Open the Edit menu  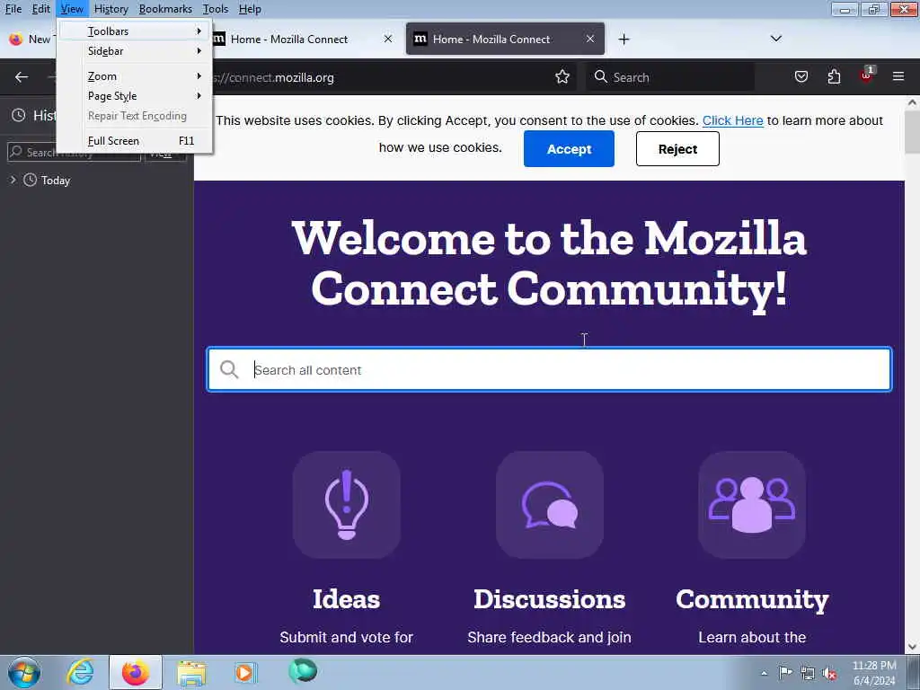(x=41, y=9)
